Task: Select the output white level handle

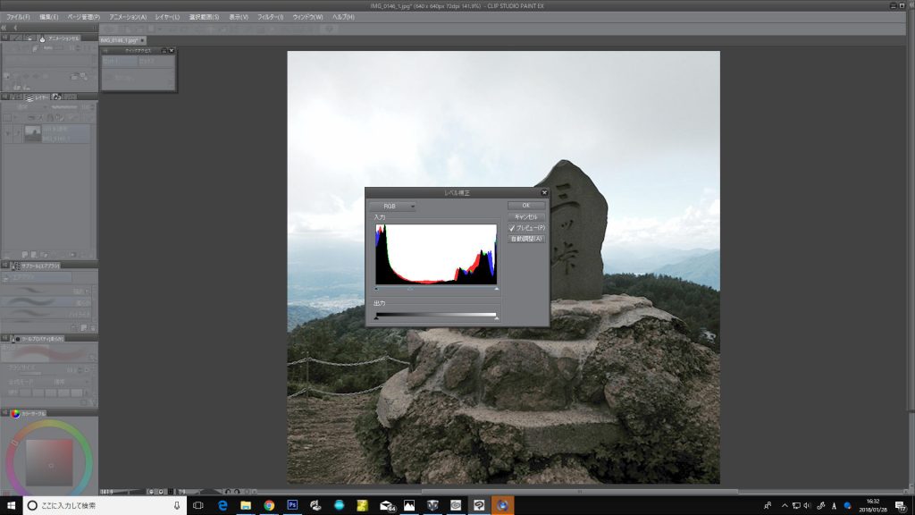Action: tap(497, 318)
